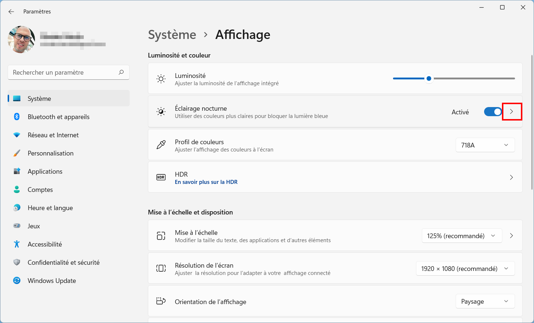The image size is (534, 323).
Task: Click the Mise à l'échelle et disposition heading
Action: pos(191,212)
